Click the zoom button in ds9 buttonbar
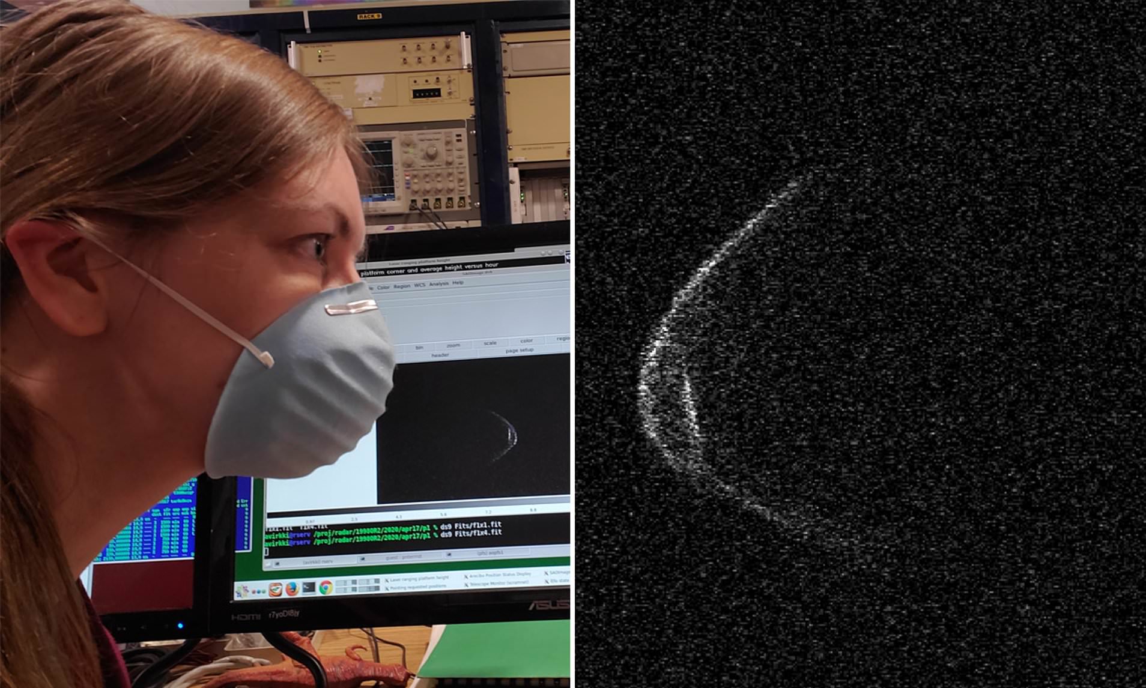 pyautogui.click(x=453, y=345)
